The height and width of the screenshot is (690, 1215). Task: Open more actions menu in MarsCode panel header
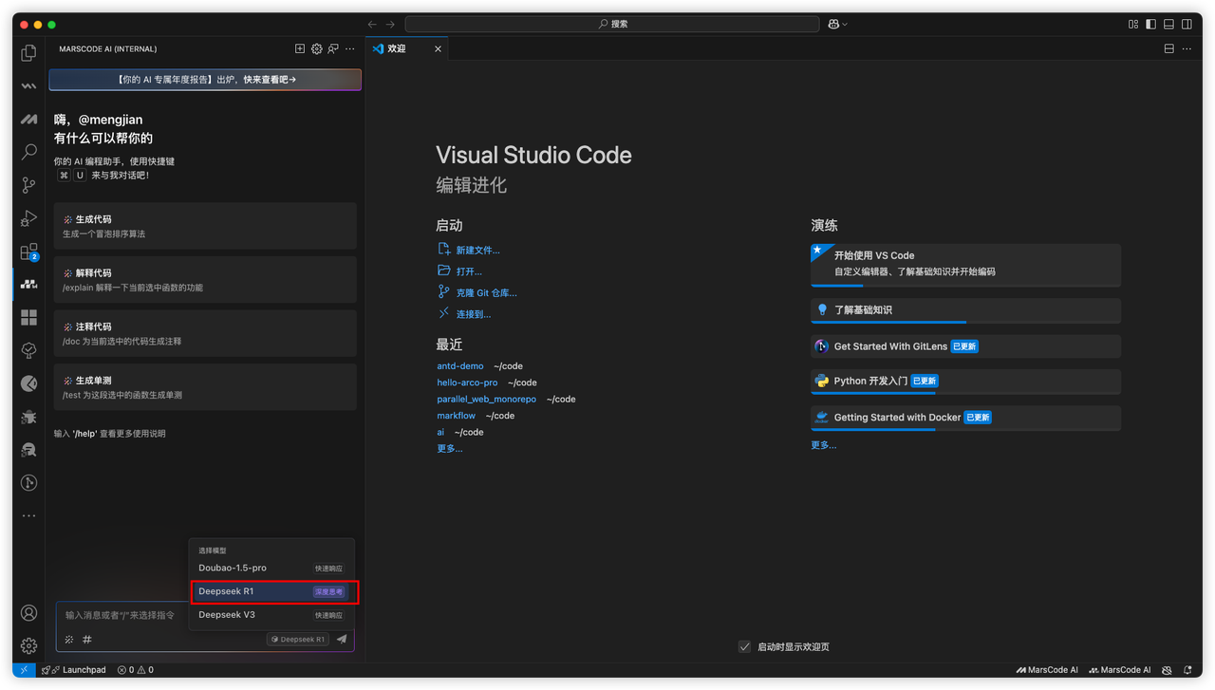click(350, 48)
